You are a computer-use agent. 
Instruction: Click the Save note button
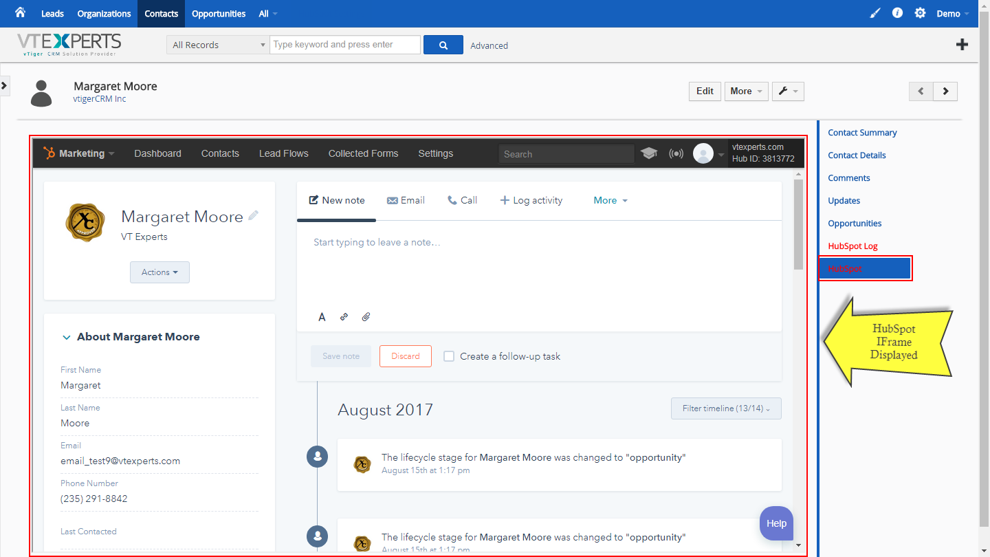[x=341, y=356]
